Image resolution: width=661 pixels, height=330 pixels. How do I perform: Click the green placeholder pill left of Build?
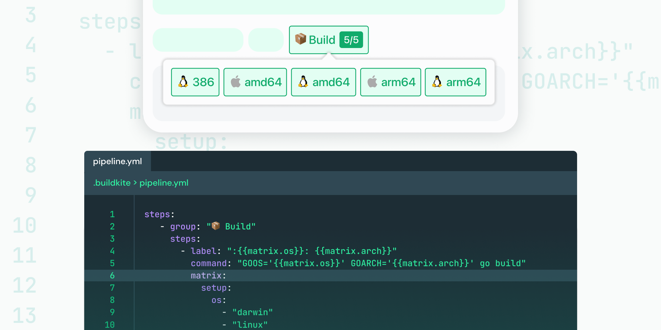(x=266, y=40)
